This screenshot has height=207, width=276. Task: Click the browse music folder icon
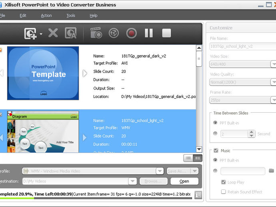(272, 171)
